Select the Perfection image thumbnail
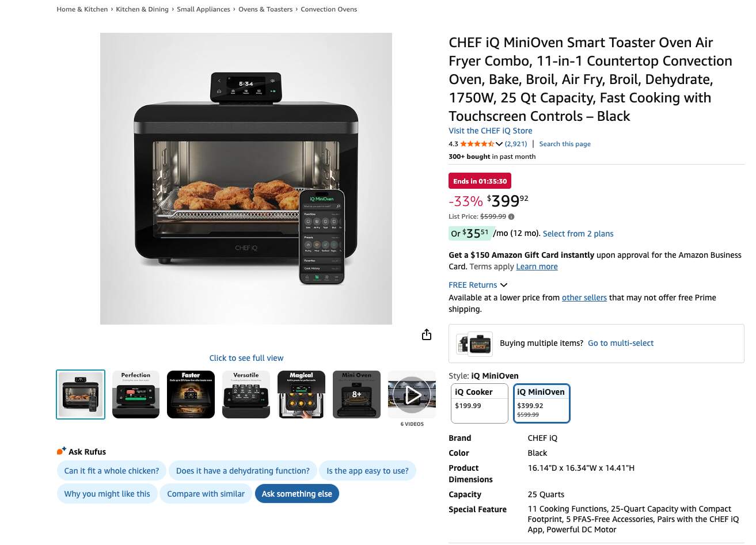 pos(136,395)
